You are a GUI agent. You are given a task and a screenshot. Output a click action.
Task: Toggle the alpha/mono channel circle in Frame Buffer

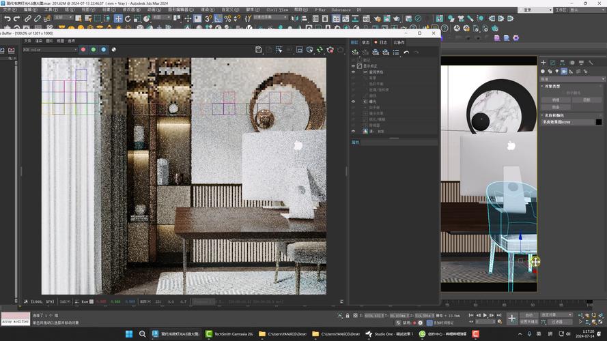click(114, 50)
